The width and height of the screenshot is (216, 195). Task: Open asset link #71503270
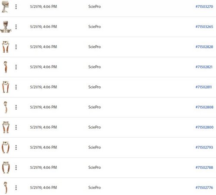coord(204,6)
